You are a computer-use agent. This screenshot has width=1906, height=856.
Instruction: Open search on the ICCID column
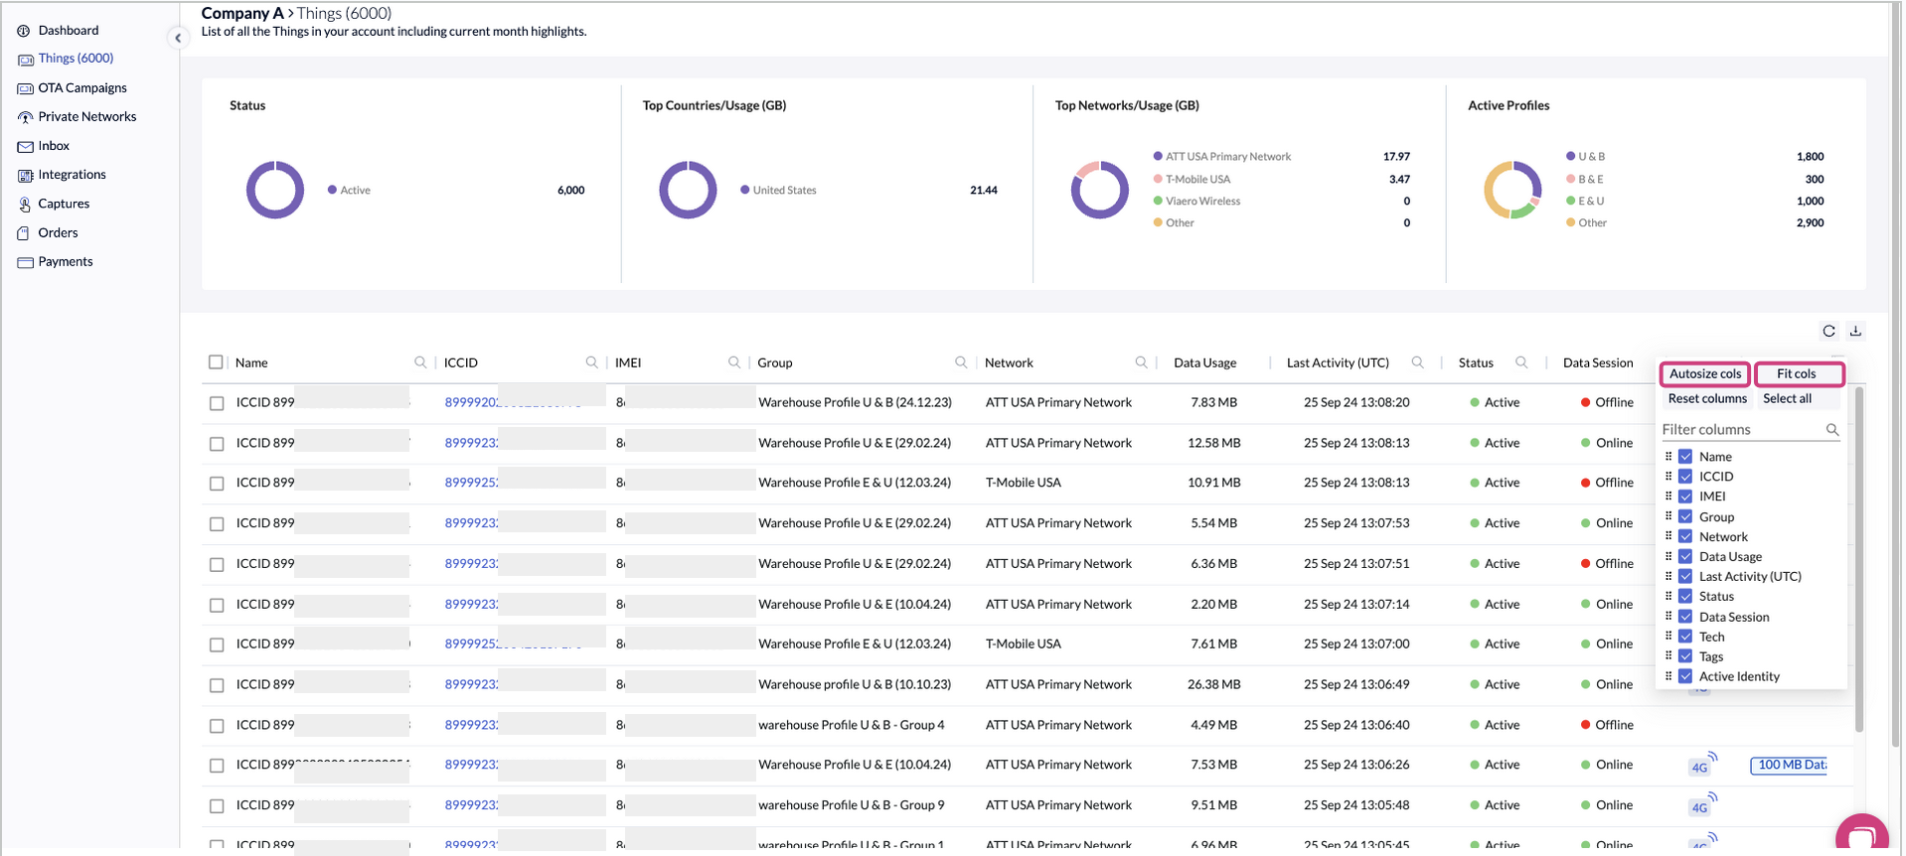pyautogui.click(x=592, y=362)
